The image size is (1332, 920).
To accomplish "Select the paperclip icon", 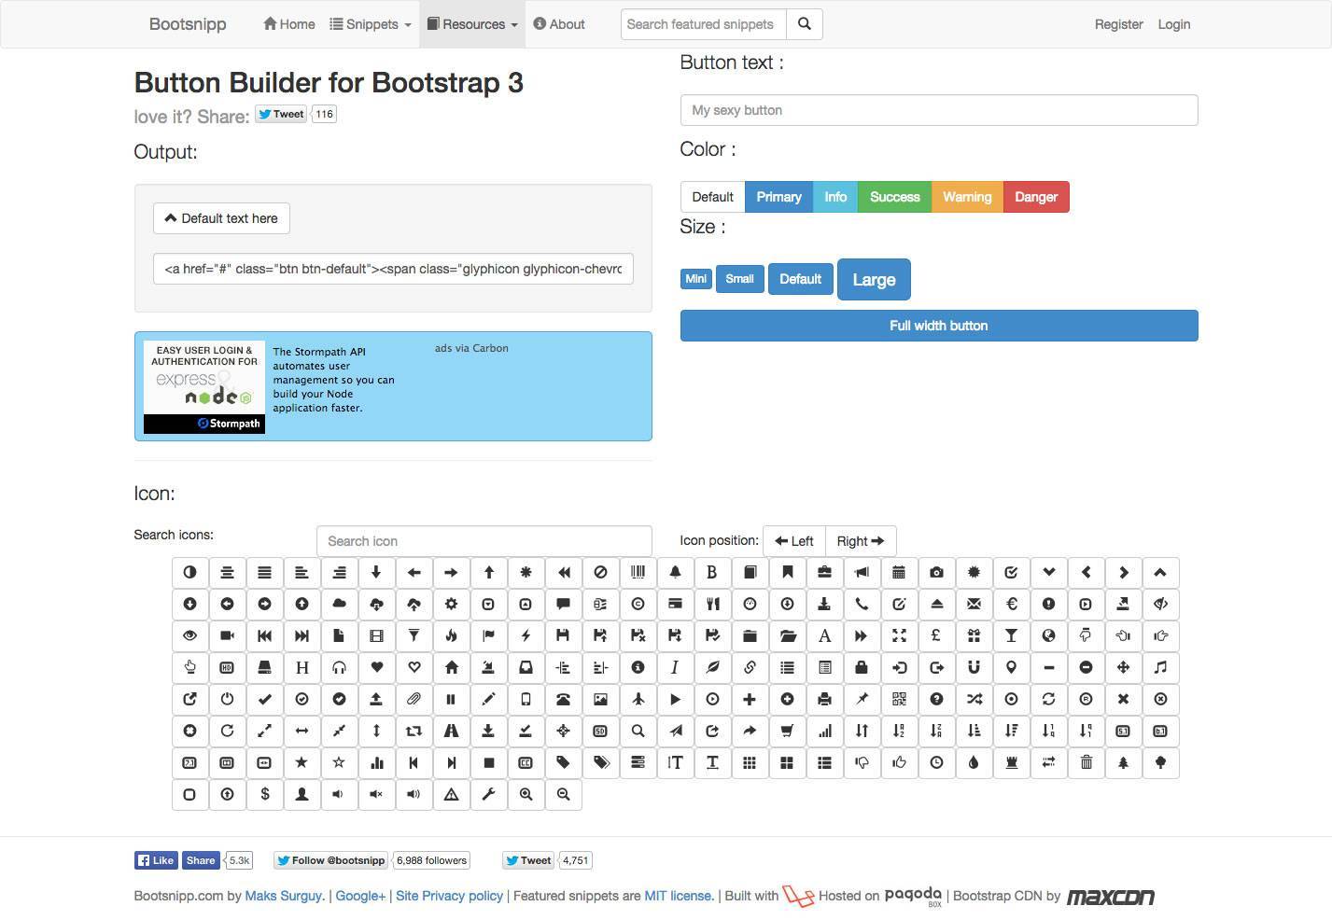I will tap(414, 699).
